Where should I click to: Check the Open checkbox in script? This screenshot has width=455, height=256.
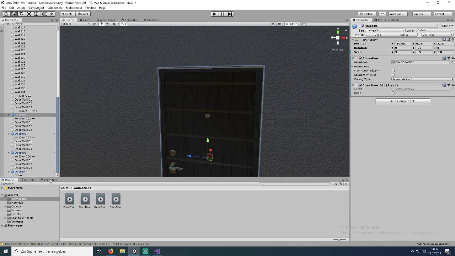coord(393,93)
